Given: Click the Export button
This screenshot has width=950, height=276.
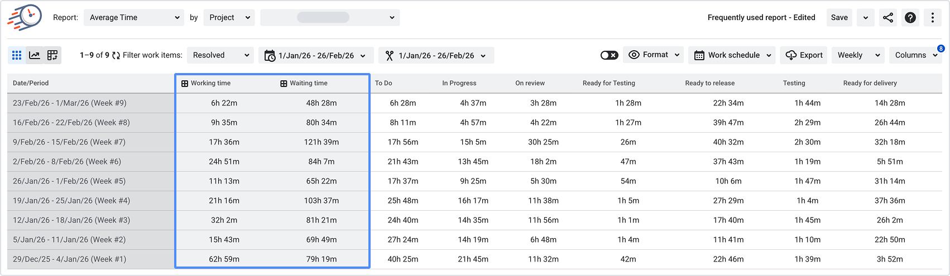Looking at the screenshot, I should pos(804,55).
